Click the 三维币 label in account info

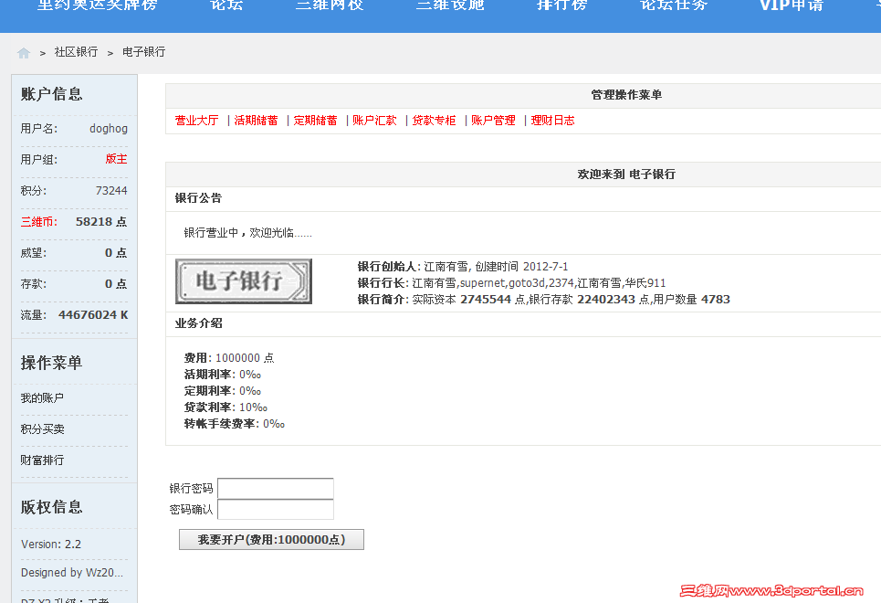click(38, 222)
